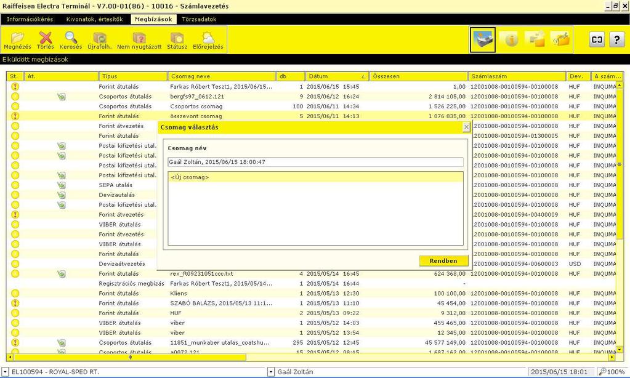630x378 pixels.
Task: Click attachment icon of SEPA utalás row
Action: [x=61, y=185]
